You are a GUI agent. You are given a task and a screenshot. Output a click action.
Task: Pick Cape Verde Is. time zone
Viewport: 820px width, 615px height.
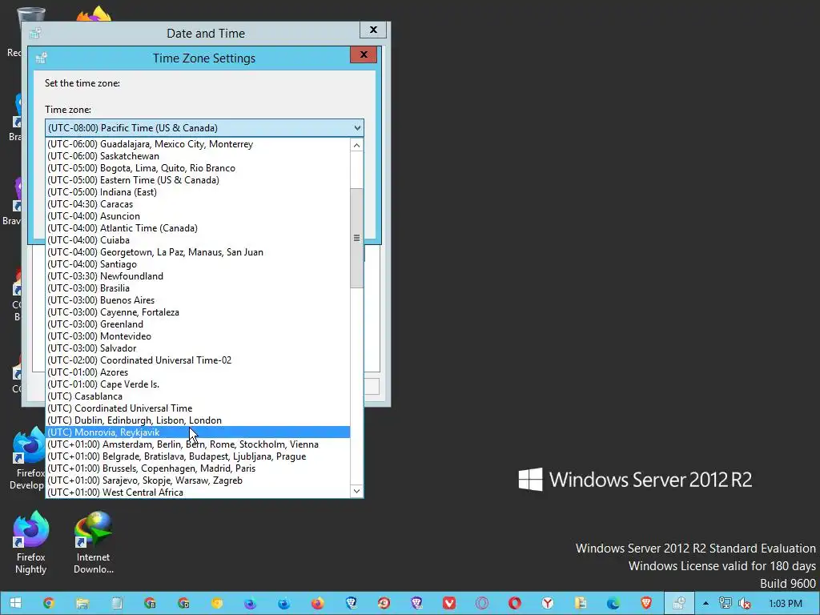pyautogui.click(x=198, y=384)
